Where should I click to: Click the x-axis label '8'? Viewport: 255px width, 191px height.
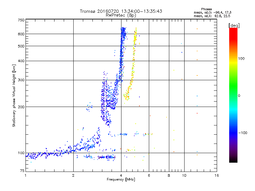coord(169,175)
